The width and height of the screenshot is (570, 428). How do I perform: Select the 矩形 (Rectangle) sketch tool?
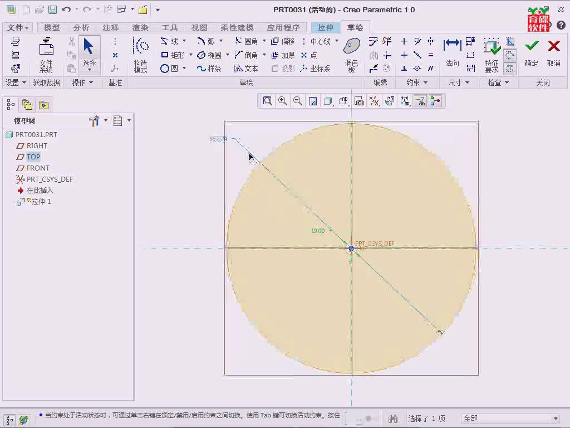tap(173, 55)
